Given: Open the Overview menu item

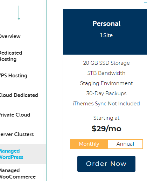Looking at the screenshot, I should tap(10, 36).
